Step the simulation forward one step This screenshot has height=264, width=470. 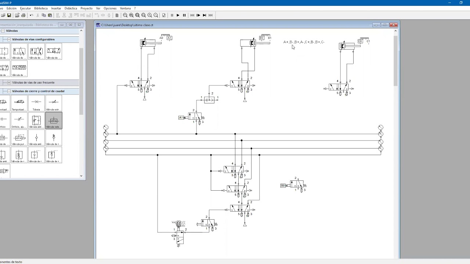tap(198, 15)
